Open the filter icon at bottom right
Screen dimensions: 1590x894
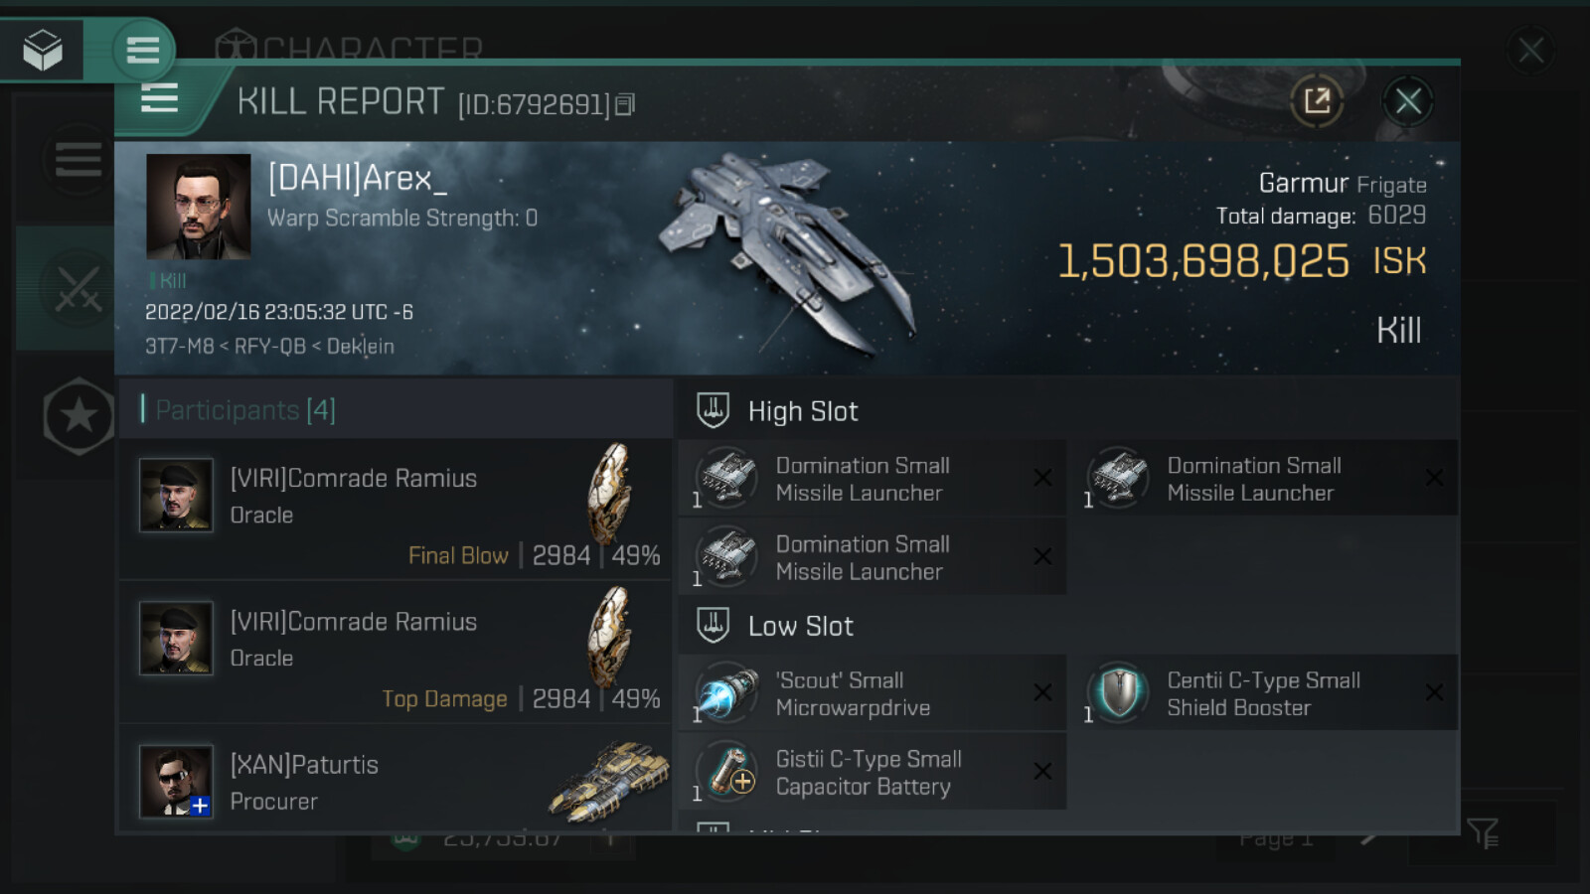(1482, 833)
